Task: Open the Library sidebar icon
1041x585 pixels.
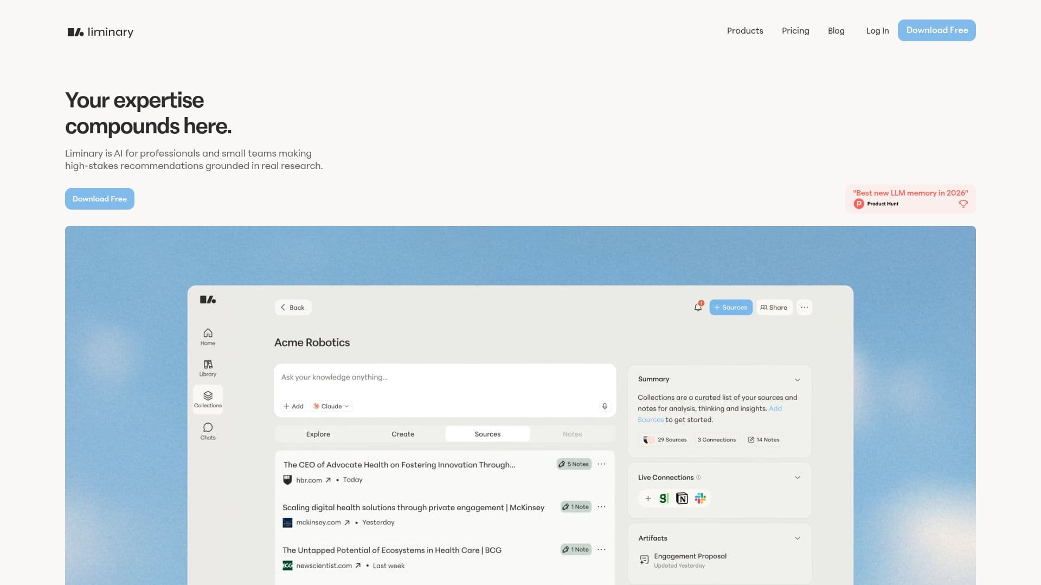Action: 208,368
